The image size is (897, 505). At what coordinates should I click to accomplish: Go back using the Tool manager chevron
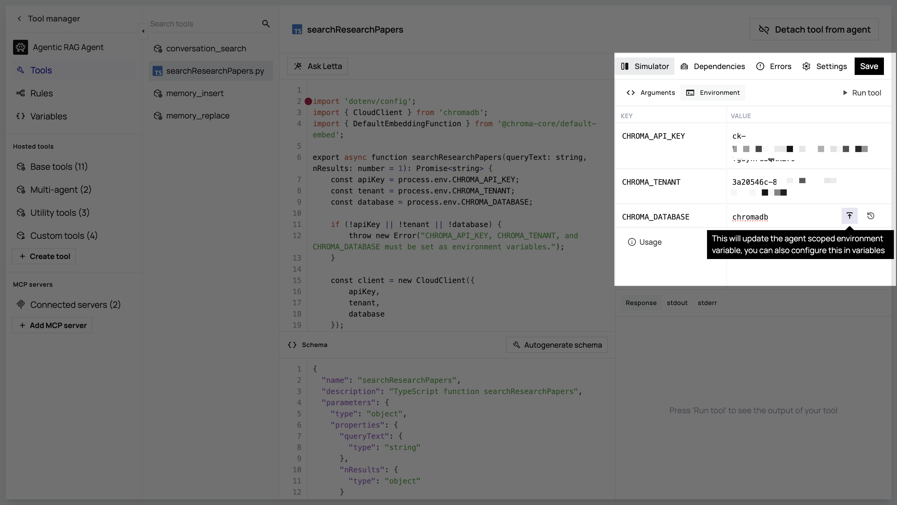[20, 19]
